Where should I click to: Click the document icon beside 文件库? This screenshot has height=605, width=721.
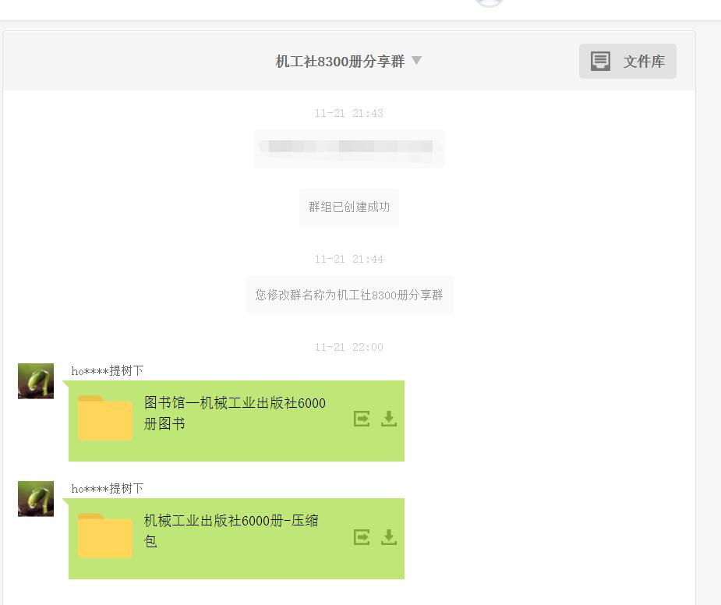[x=599, y=61]
